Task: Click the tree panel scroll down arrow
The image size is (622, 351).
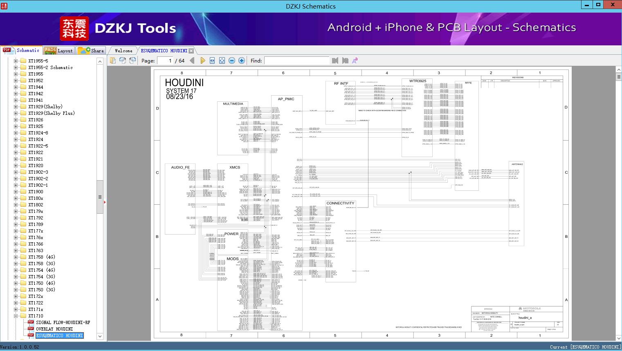Action: 100,336
